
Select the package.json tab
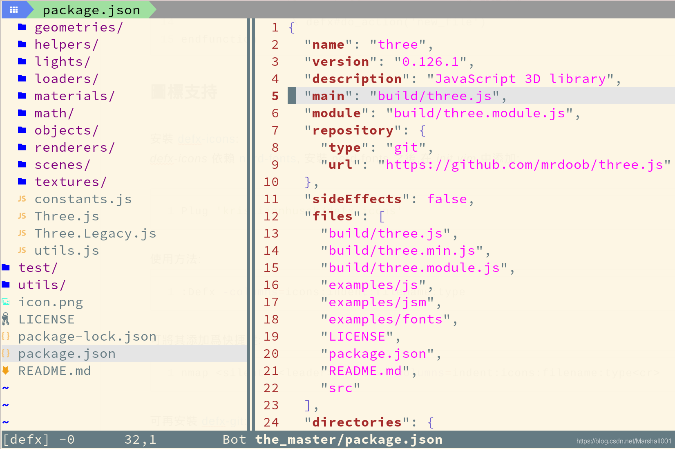click(x=91, y=10)
